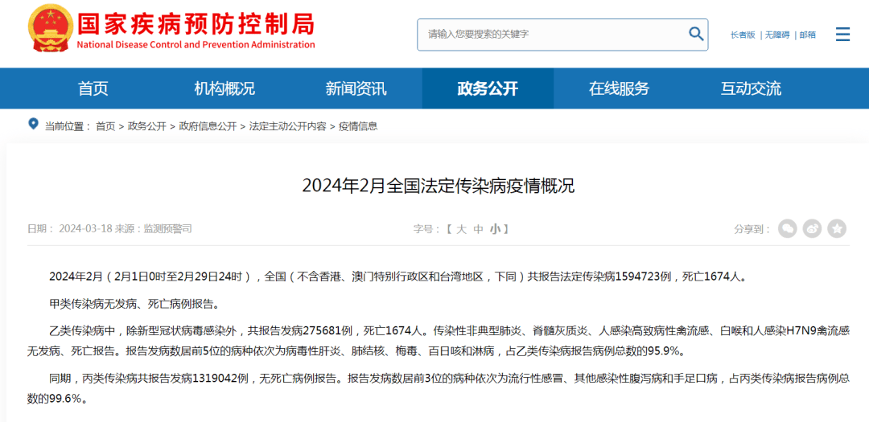This screenshot has height=422, width=869.
Task: Open the hamburger menu icon
Action: click(x=842, y=35)
